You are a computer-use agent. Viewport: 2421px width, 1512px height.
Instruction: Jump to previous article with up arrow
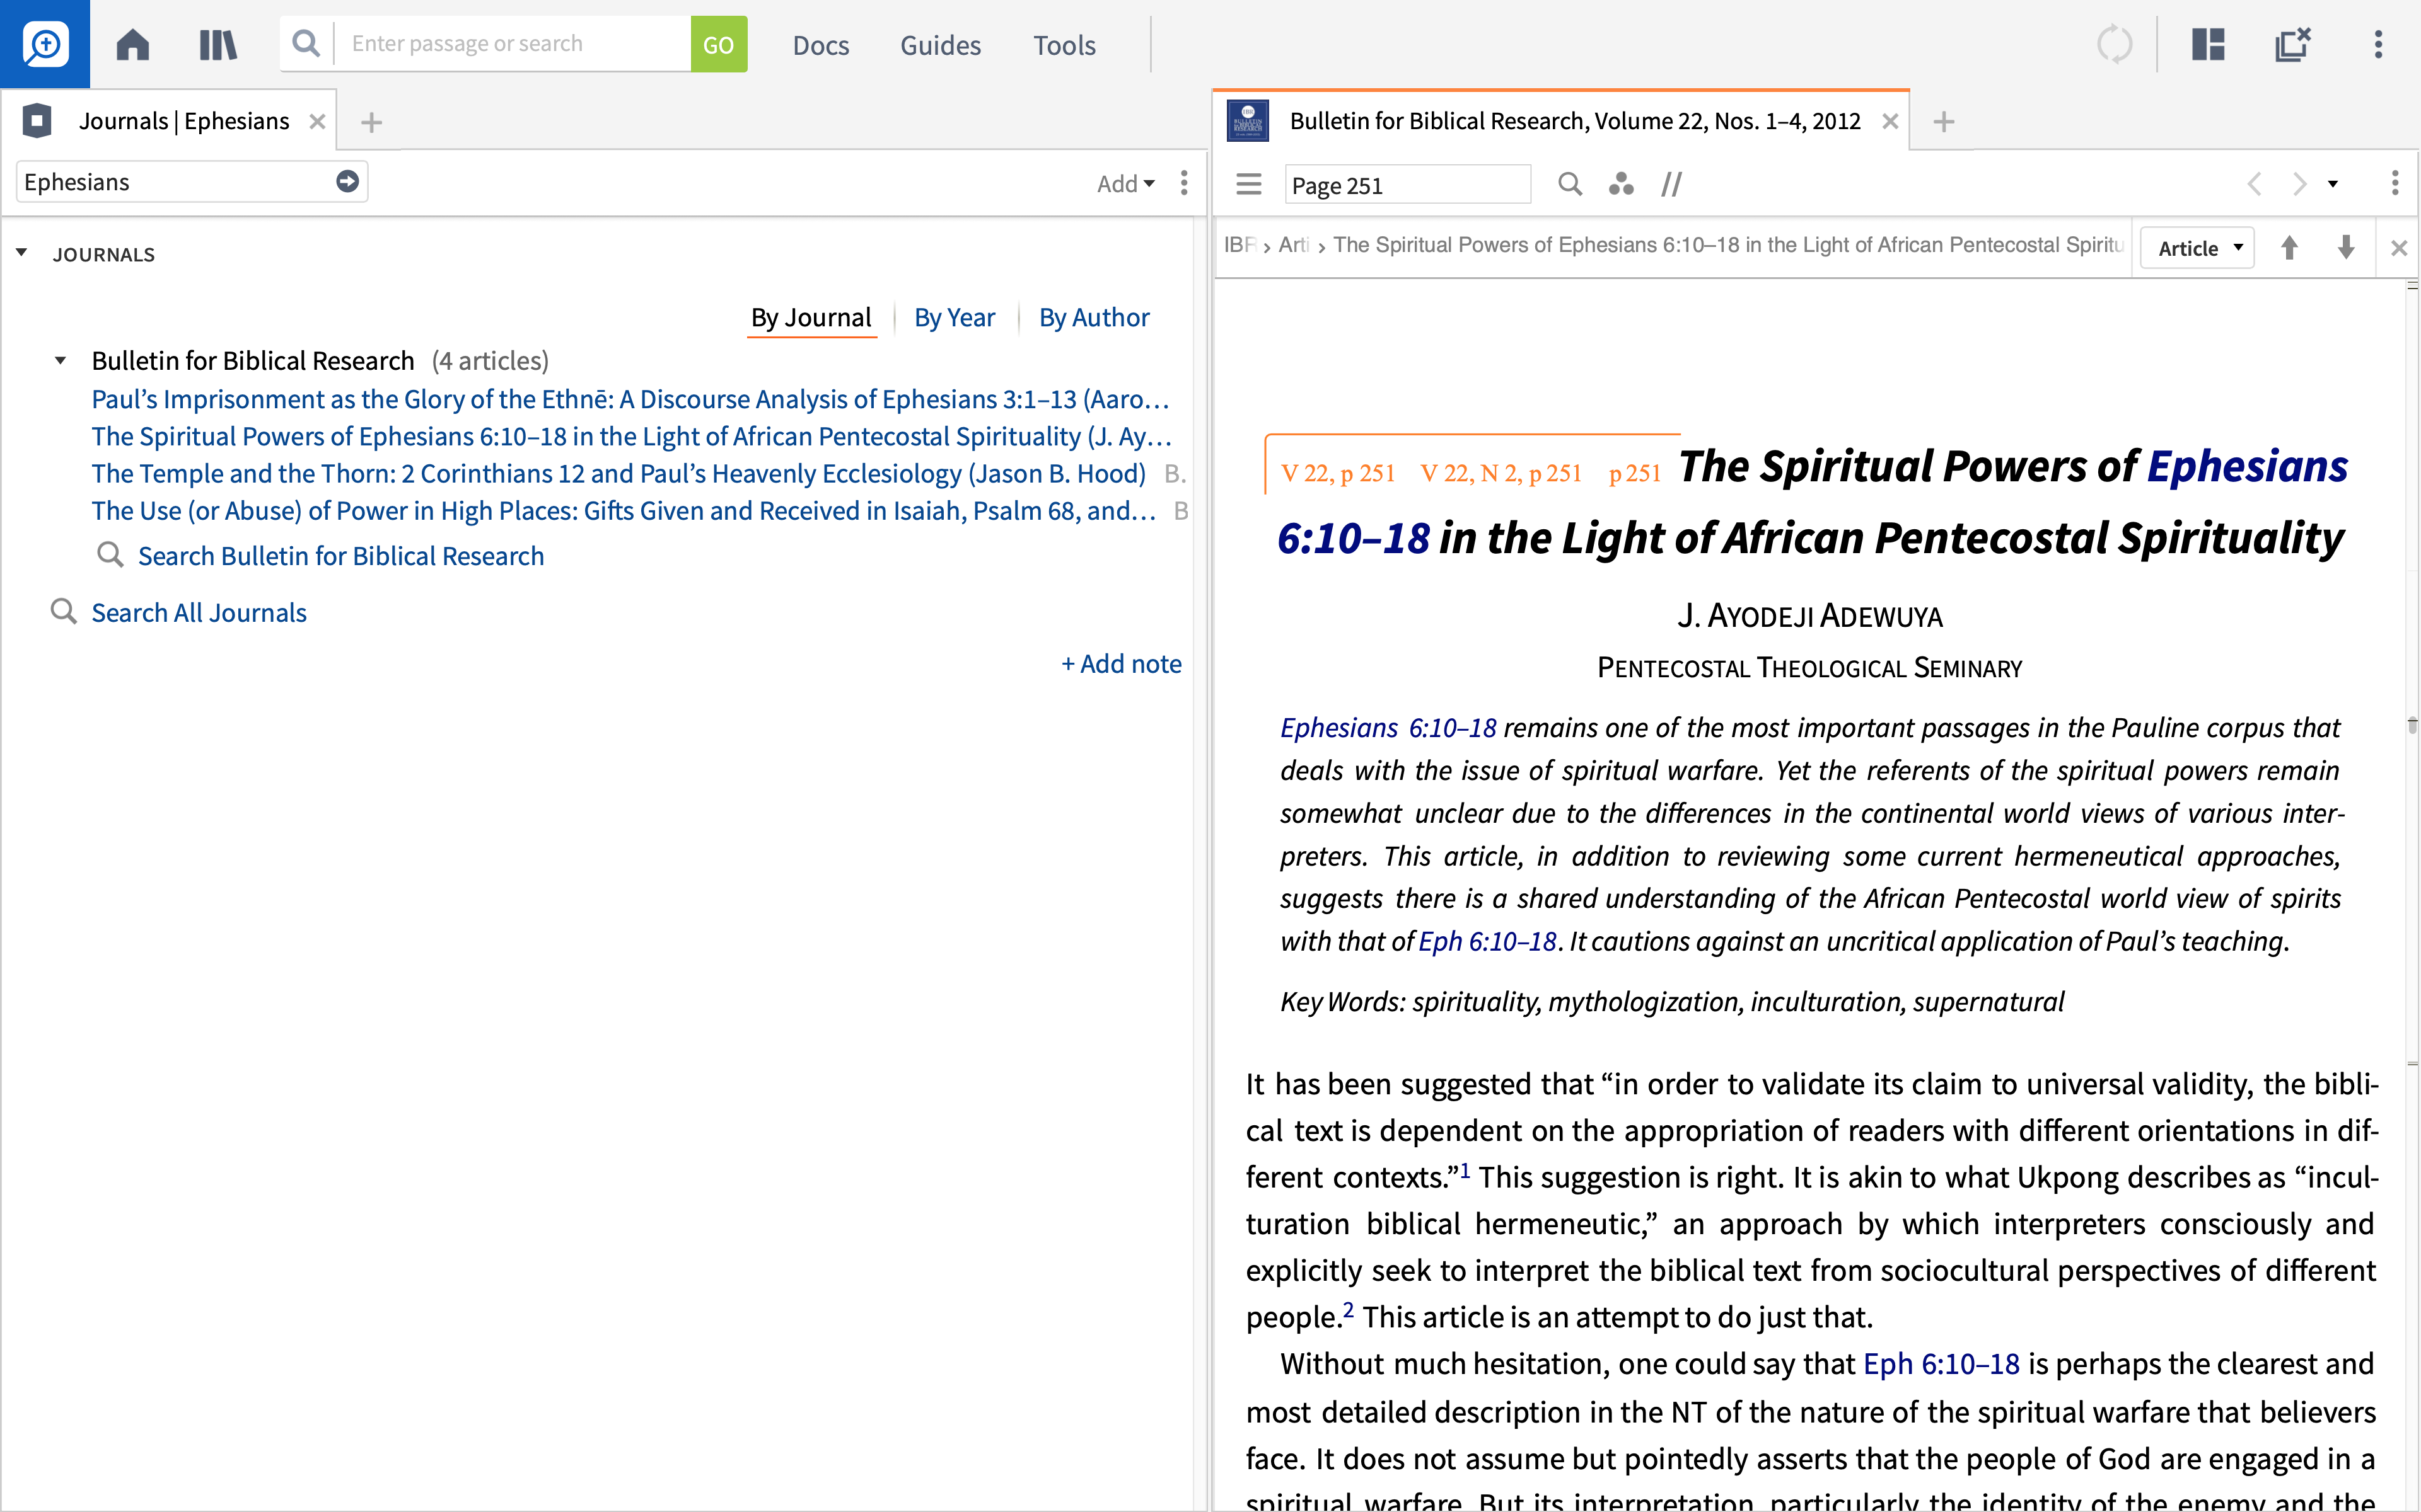click(2290, 247)
